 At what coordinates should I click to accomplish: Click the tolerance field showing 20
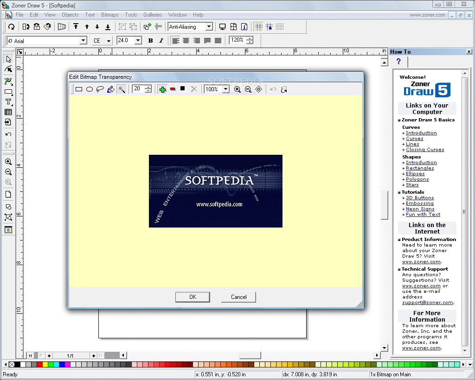pos(138,89)
